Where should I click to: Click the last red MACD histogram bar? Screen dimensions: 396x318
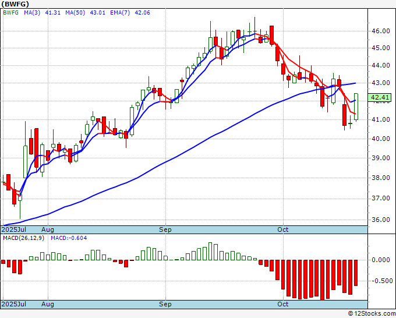[356, 273]
